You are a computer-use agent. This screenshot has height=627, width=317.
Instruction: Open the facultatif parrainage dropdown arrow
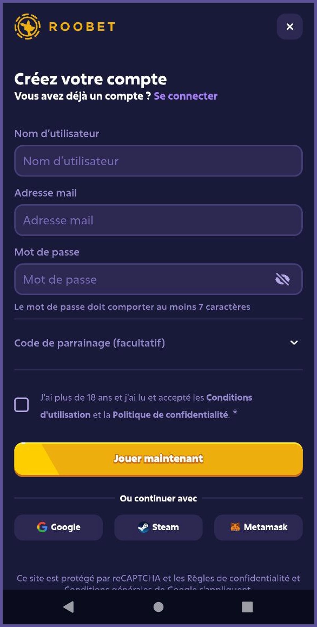coord(294,342)
